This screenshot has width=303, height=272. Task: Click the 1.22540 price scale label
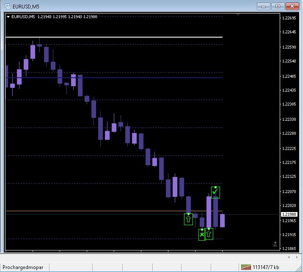click(289, 61)
